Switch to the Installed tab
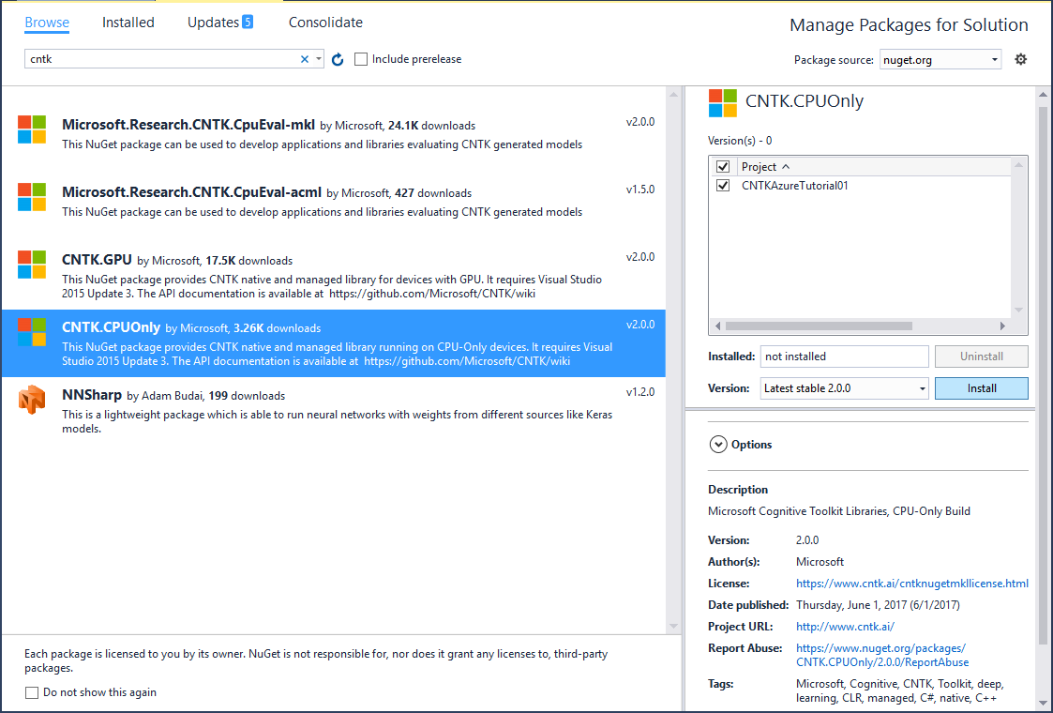 pos(128,22)
